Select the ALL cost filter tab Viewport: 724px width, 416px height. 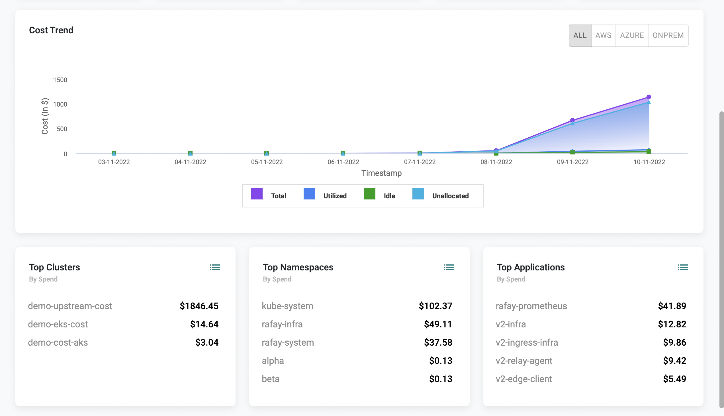coord(580,35)
